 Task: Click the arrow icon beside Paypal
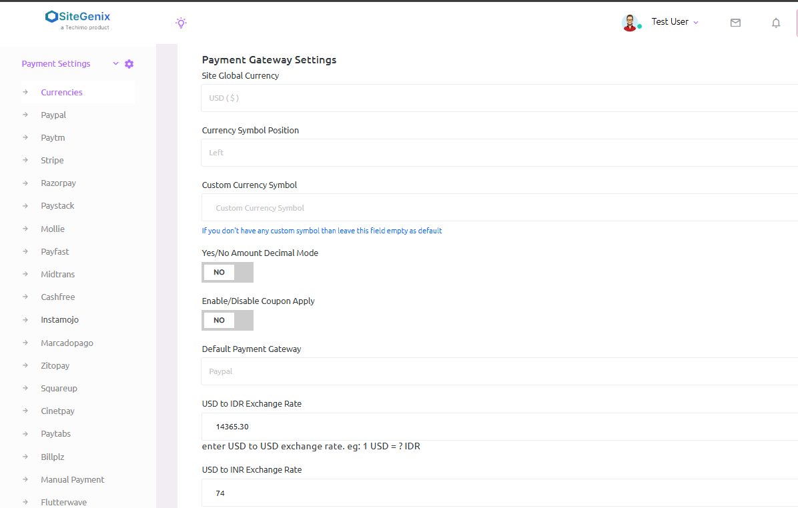click(x=25, y=115)
